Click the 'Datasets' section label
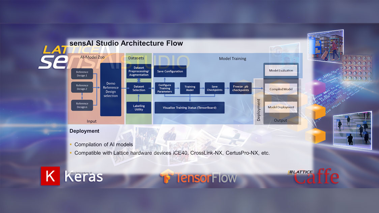The width and height of the screenshot is (379, 213). (x=136, y=58)
